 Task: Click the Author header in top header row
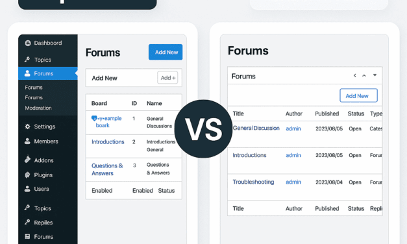coord(294,114)
